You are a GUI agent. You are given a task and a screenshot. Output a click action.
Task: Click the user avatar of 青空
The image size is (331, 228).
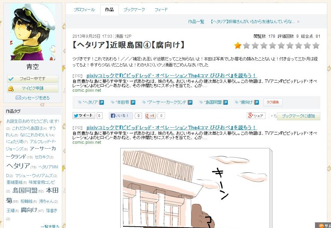33,32
